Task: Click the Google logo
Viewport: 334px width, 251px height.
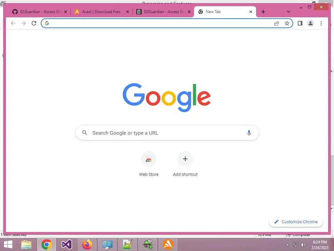Action: [167, 97]
